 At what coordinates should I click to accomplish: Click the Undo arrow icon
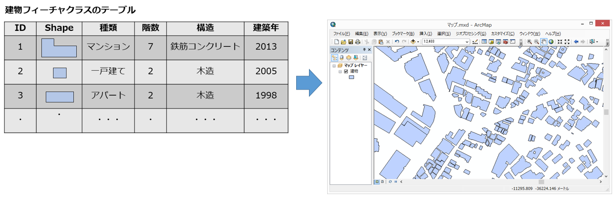397,42
